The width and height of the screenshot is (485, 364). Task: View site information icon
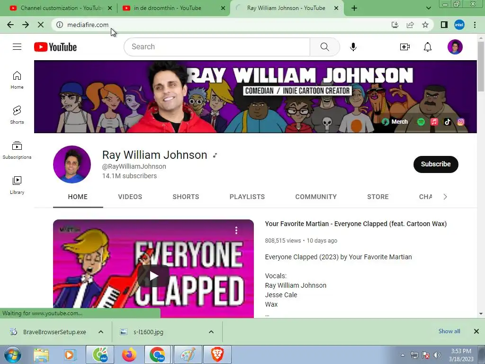[x=60, y=25]
